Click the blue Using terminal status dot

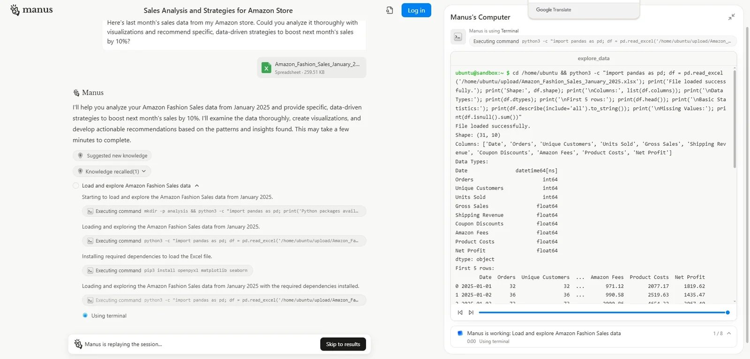coord(85,315)
